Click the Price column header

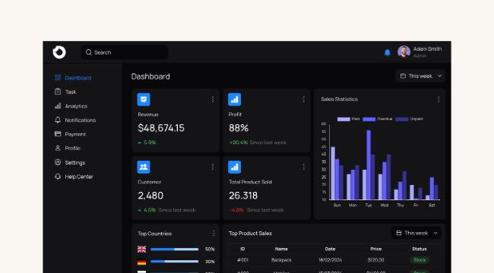[x=376, y=249]
